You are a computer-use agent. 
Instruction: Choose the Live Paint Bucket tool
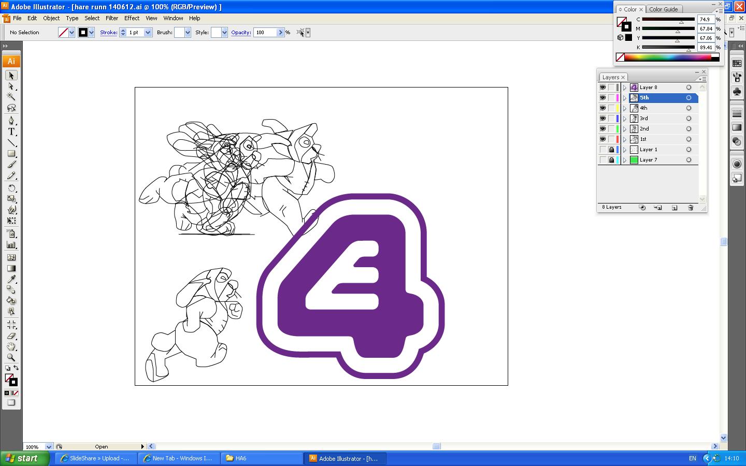(x=11, y=301)
